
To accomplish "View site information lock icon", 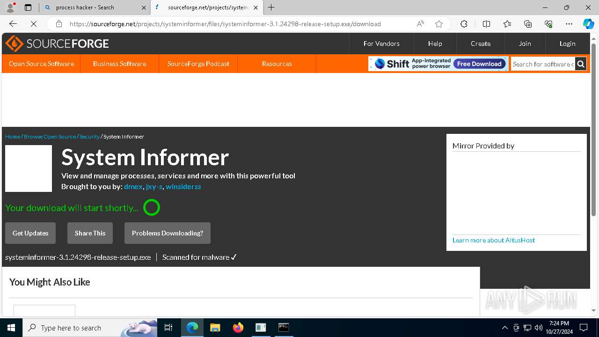I will pos(58,24).
